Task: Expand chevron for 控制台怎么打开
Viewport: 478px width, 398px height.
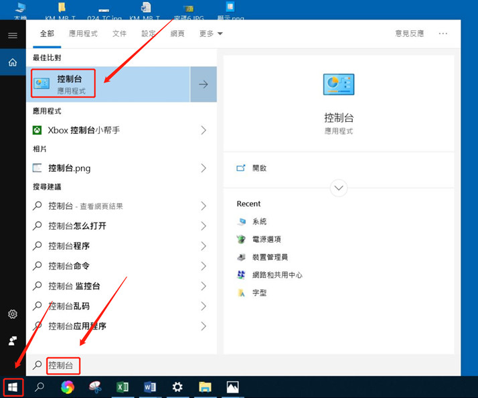Action: 204,226
